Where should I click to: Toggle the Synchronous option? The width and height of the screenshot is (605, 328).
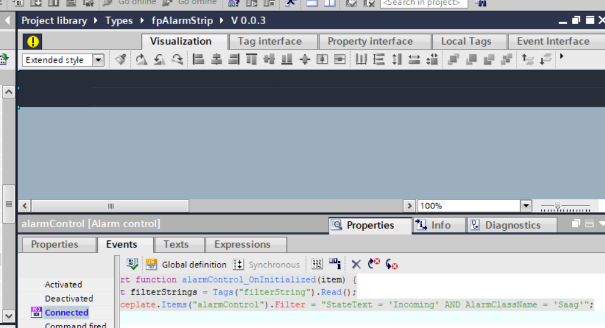tap(267, 265)
